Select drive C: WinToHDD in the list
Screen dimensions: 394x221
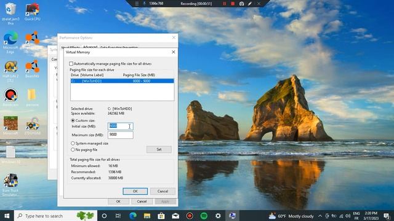tap(122, 81)
